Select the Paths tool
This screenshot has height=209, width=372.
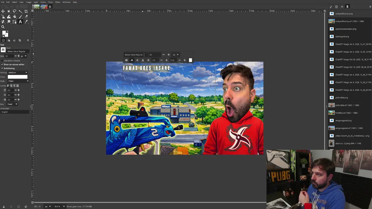pos(15,22)
